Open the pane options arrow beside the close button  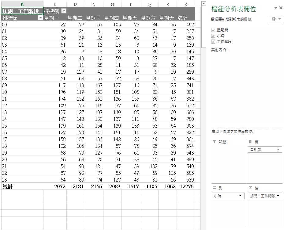275,8
